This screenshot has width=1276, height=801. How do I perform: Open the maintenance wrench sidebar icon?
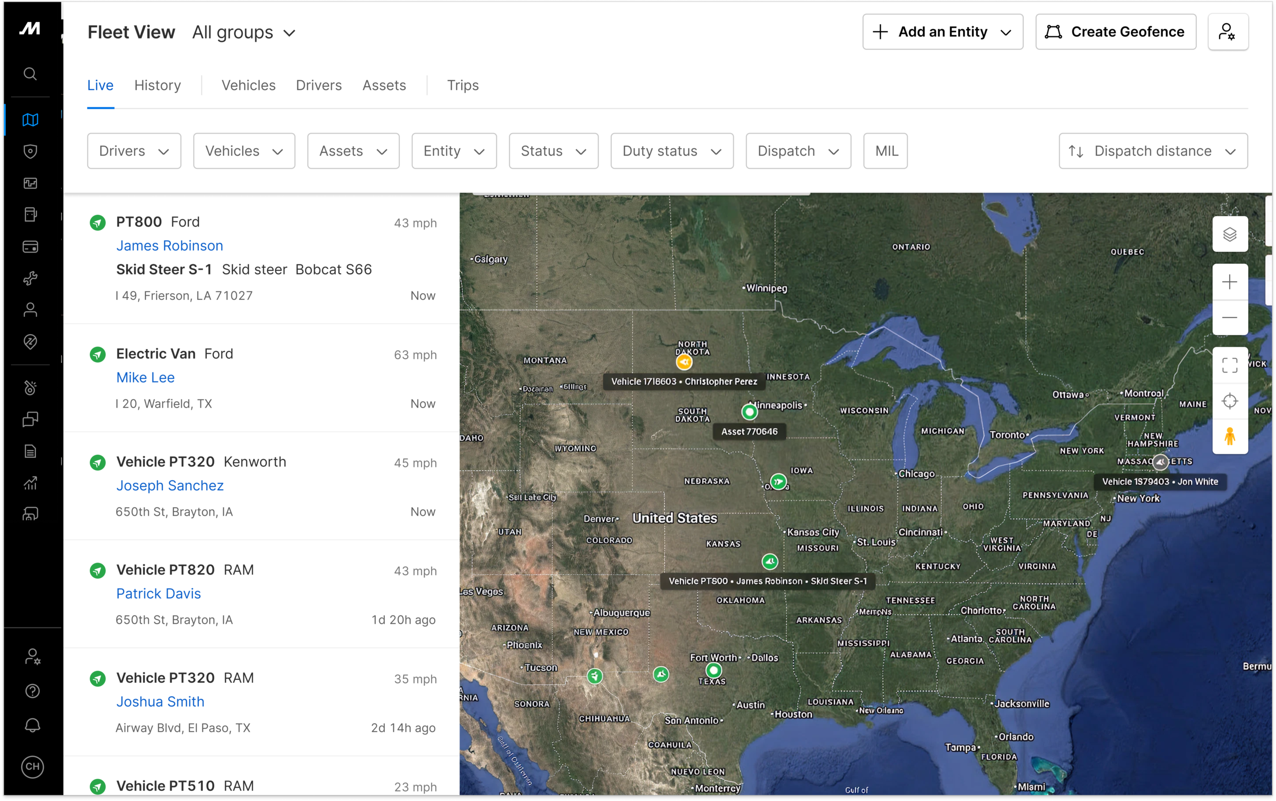[30, 278]
